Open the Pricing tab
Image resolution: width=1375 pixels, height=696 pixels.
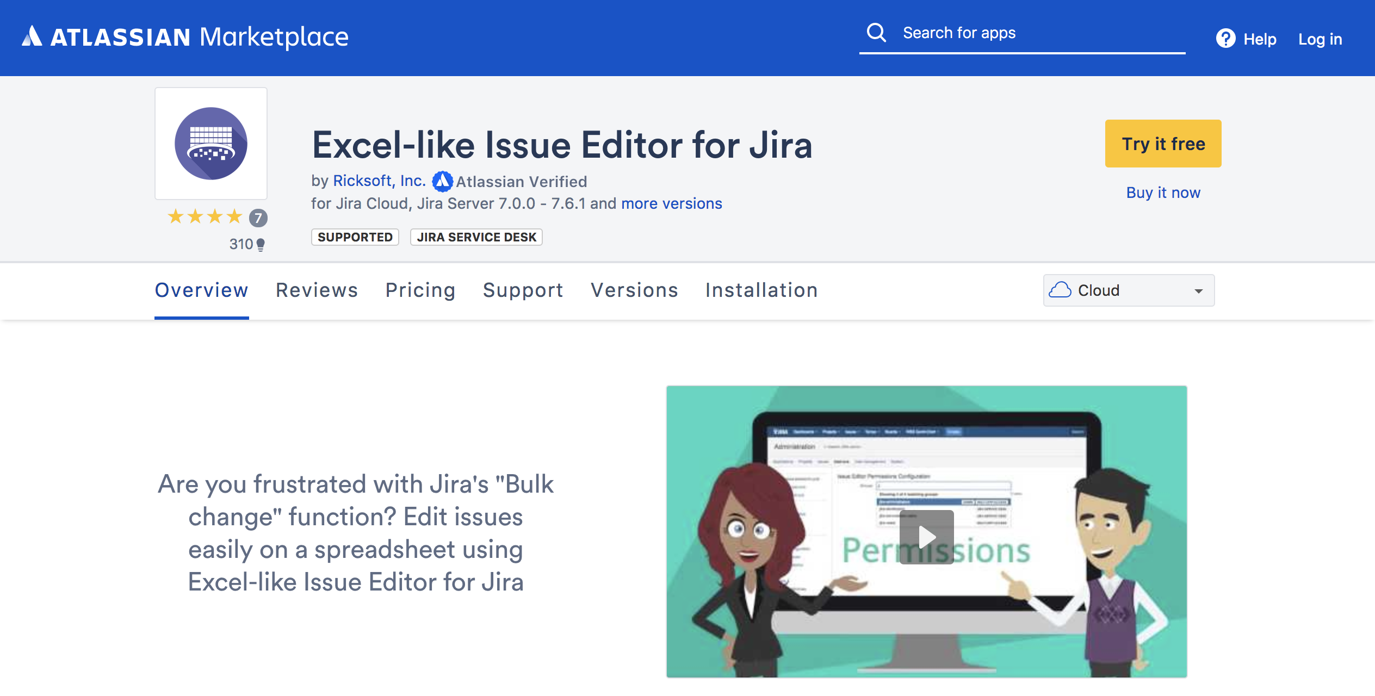coord(420,290)
